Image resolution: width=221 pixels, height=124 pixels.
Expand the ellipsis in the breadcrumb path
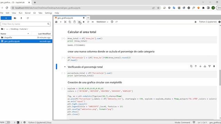pyautogui.click(x=7, y=29)
